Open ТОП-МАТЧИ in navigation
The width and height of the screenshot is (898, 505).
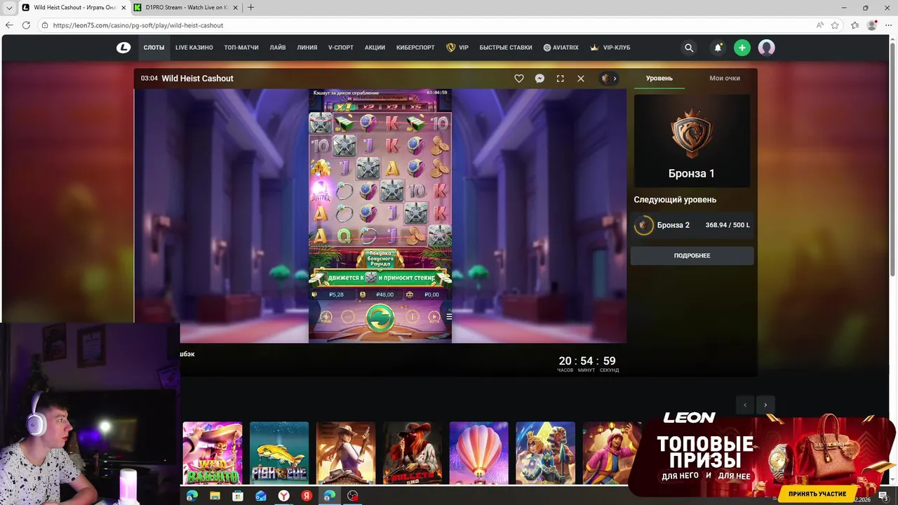(x=241, y=48)
